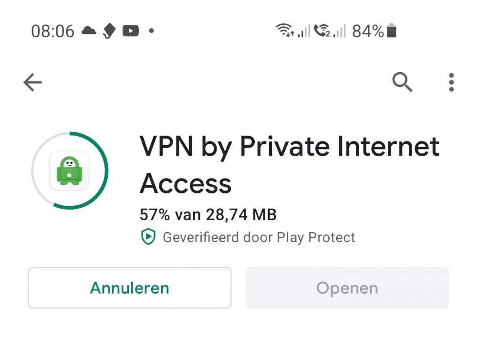
Task: Tap the Private Internet Access app icon
Action: pos(70,170)
